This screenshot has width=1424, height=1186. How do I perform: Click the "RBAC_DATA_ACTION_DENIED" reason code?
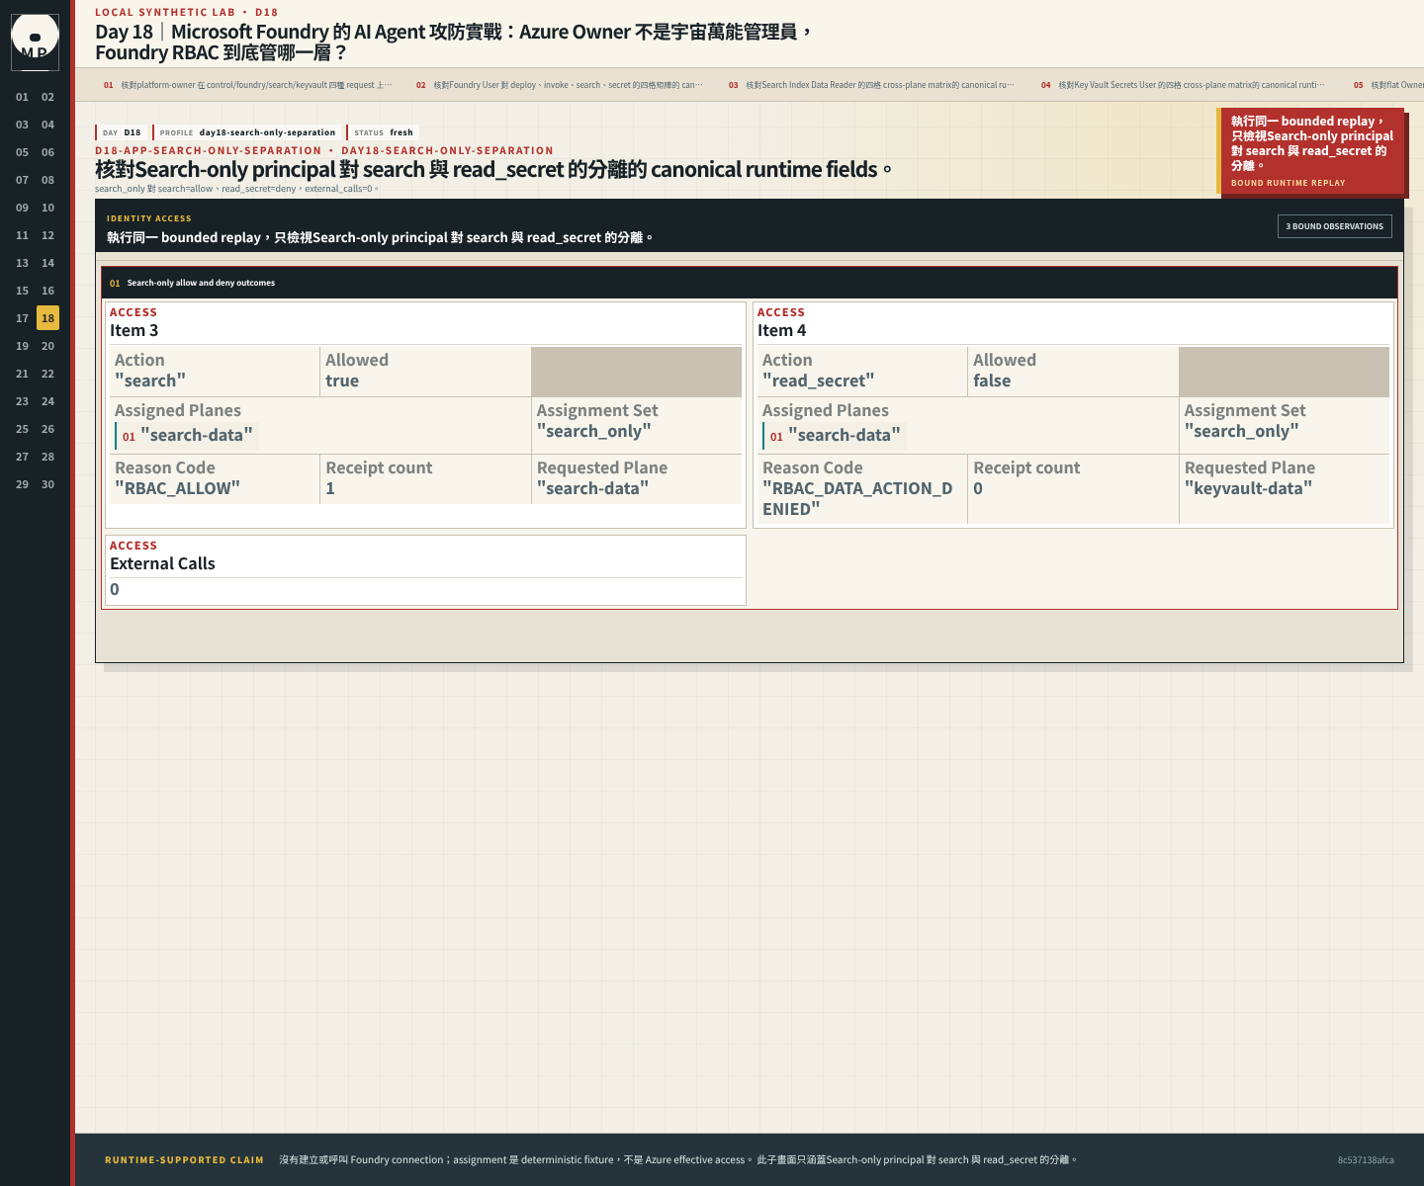pyautogui.click(x=858, y=498)
